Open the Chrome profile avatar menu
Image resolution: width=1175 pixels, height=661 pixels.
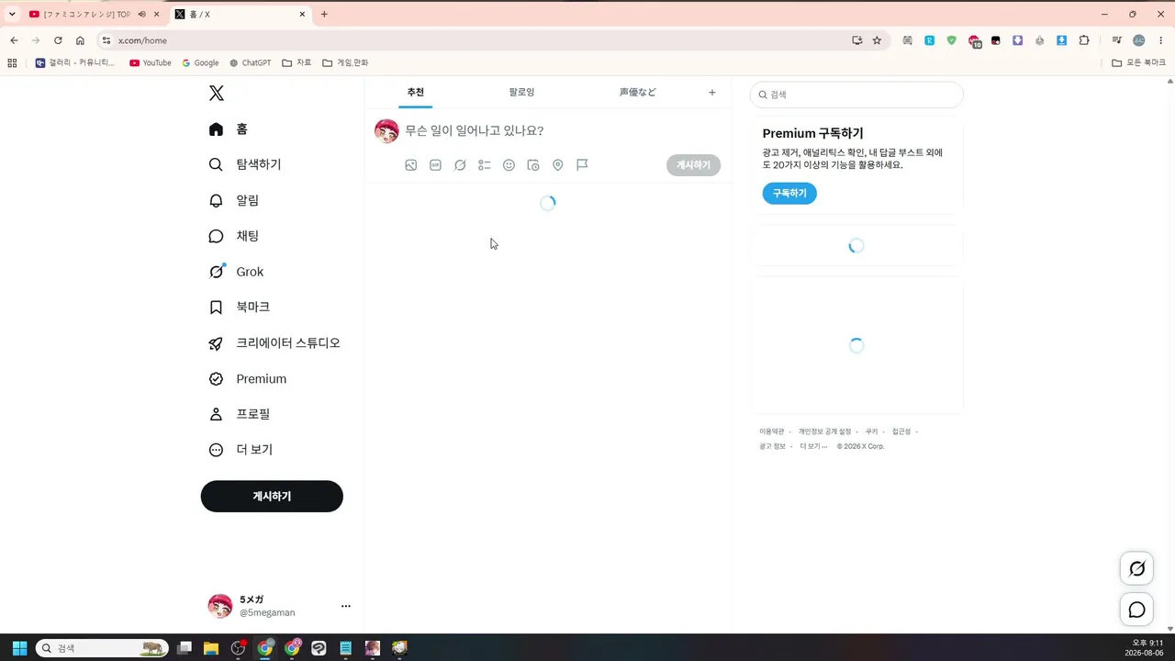pos(1139,40)
